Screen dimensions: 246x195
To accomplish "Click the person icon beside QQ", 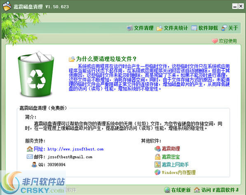I will pyautogui.click(x=34, y=165).
